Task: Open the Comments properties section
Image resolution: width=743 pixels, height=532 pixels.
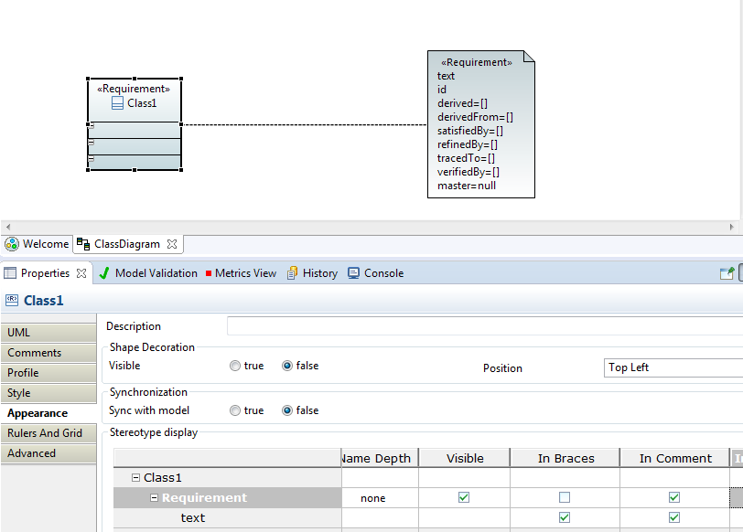Action: (48, 353)
